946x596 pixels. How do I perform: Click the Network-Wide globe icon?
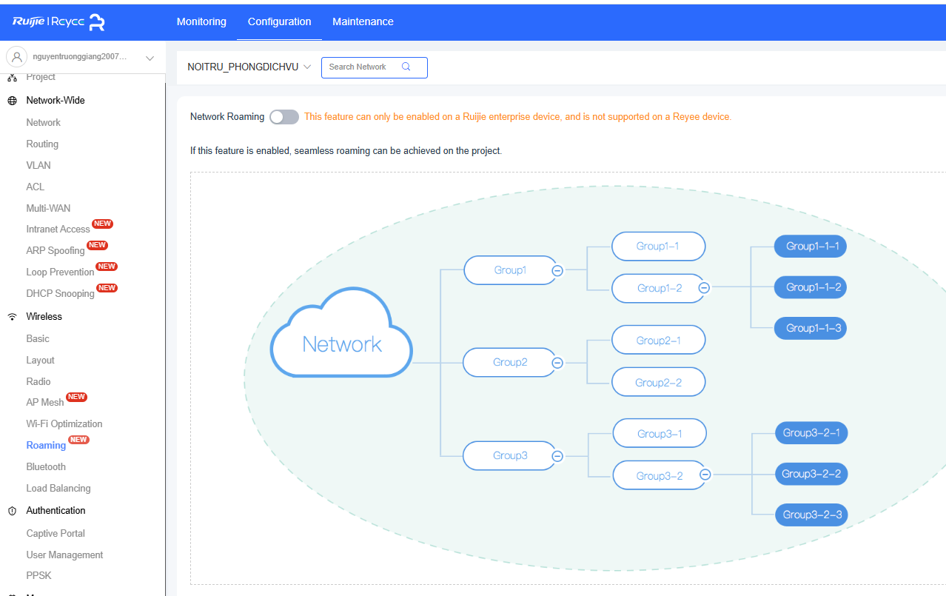click(x=12, y=101)
